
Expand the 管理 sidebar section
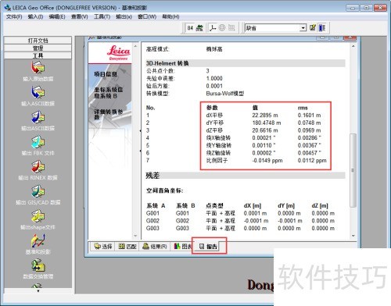38,48
